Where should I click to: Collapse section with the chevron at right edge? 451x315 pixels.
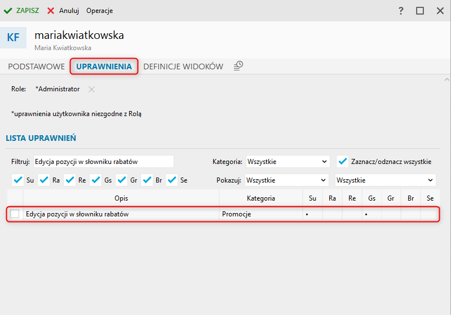pos(446,79)
